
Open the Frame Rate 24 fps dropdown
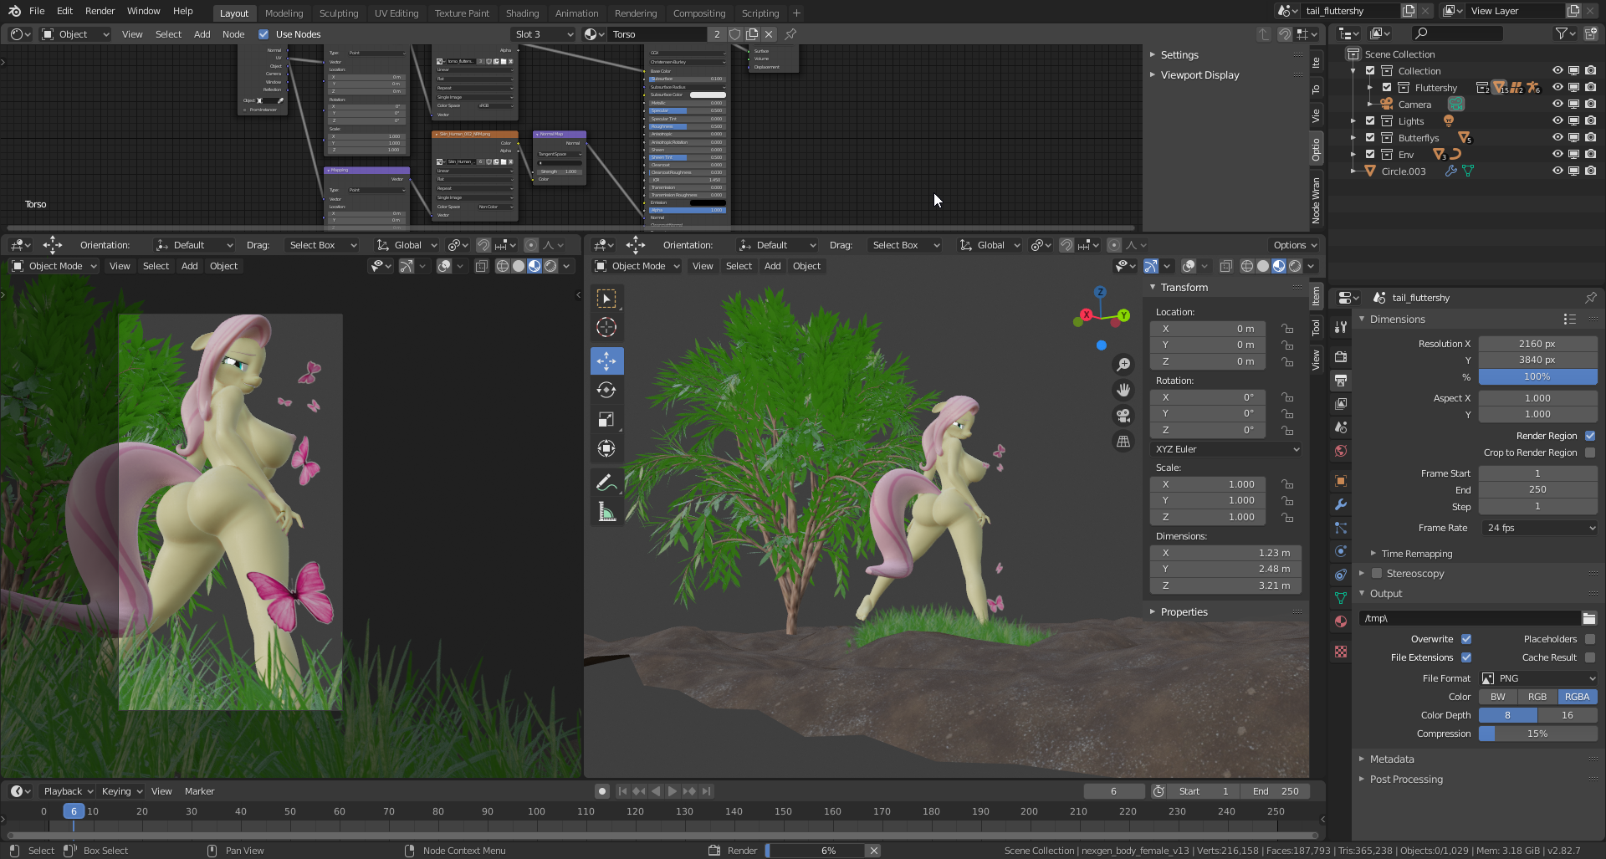1538,528
